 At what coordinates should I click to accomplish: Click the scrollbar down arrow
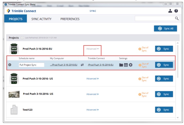pos(178,118)
